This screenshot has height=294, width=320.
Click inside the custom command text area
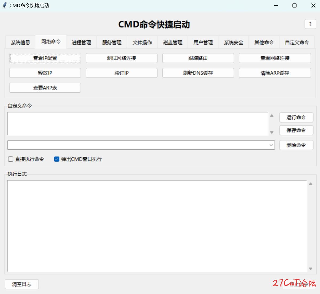(x=138, y=124)
